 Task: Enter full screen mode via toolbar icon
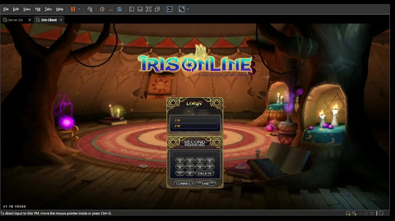[x=149, y=9]
